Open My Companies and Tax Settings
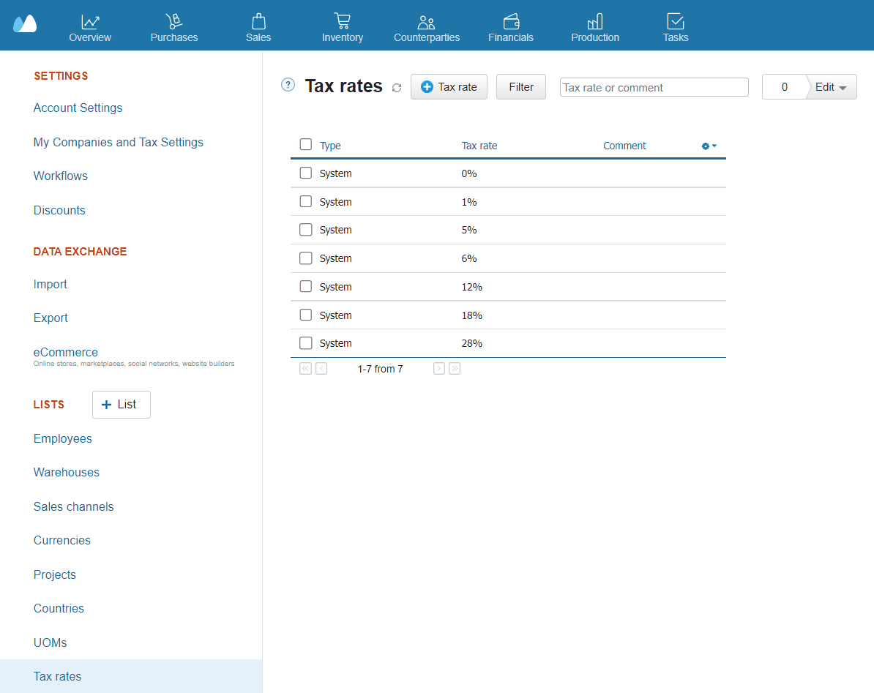The height and width of the screenshot is (693, 874). pyautogui.click(x=119, y=142)
